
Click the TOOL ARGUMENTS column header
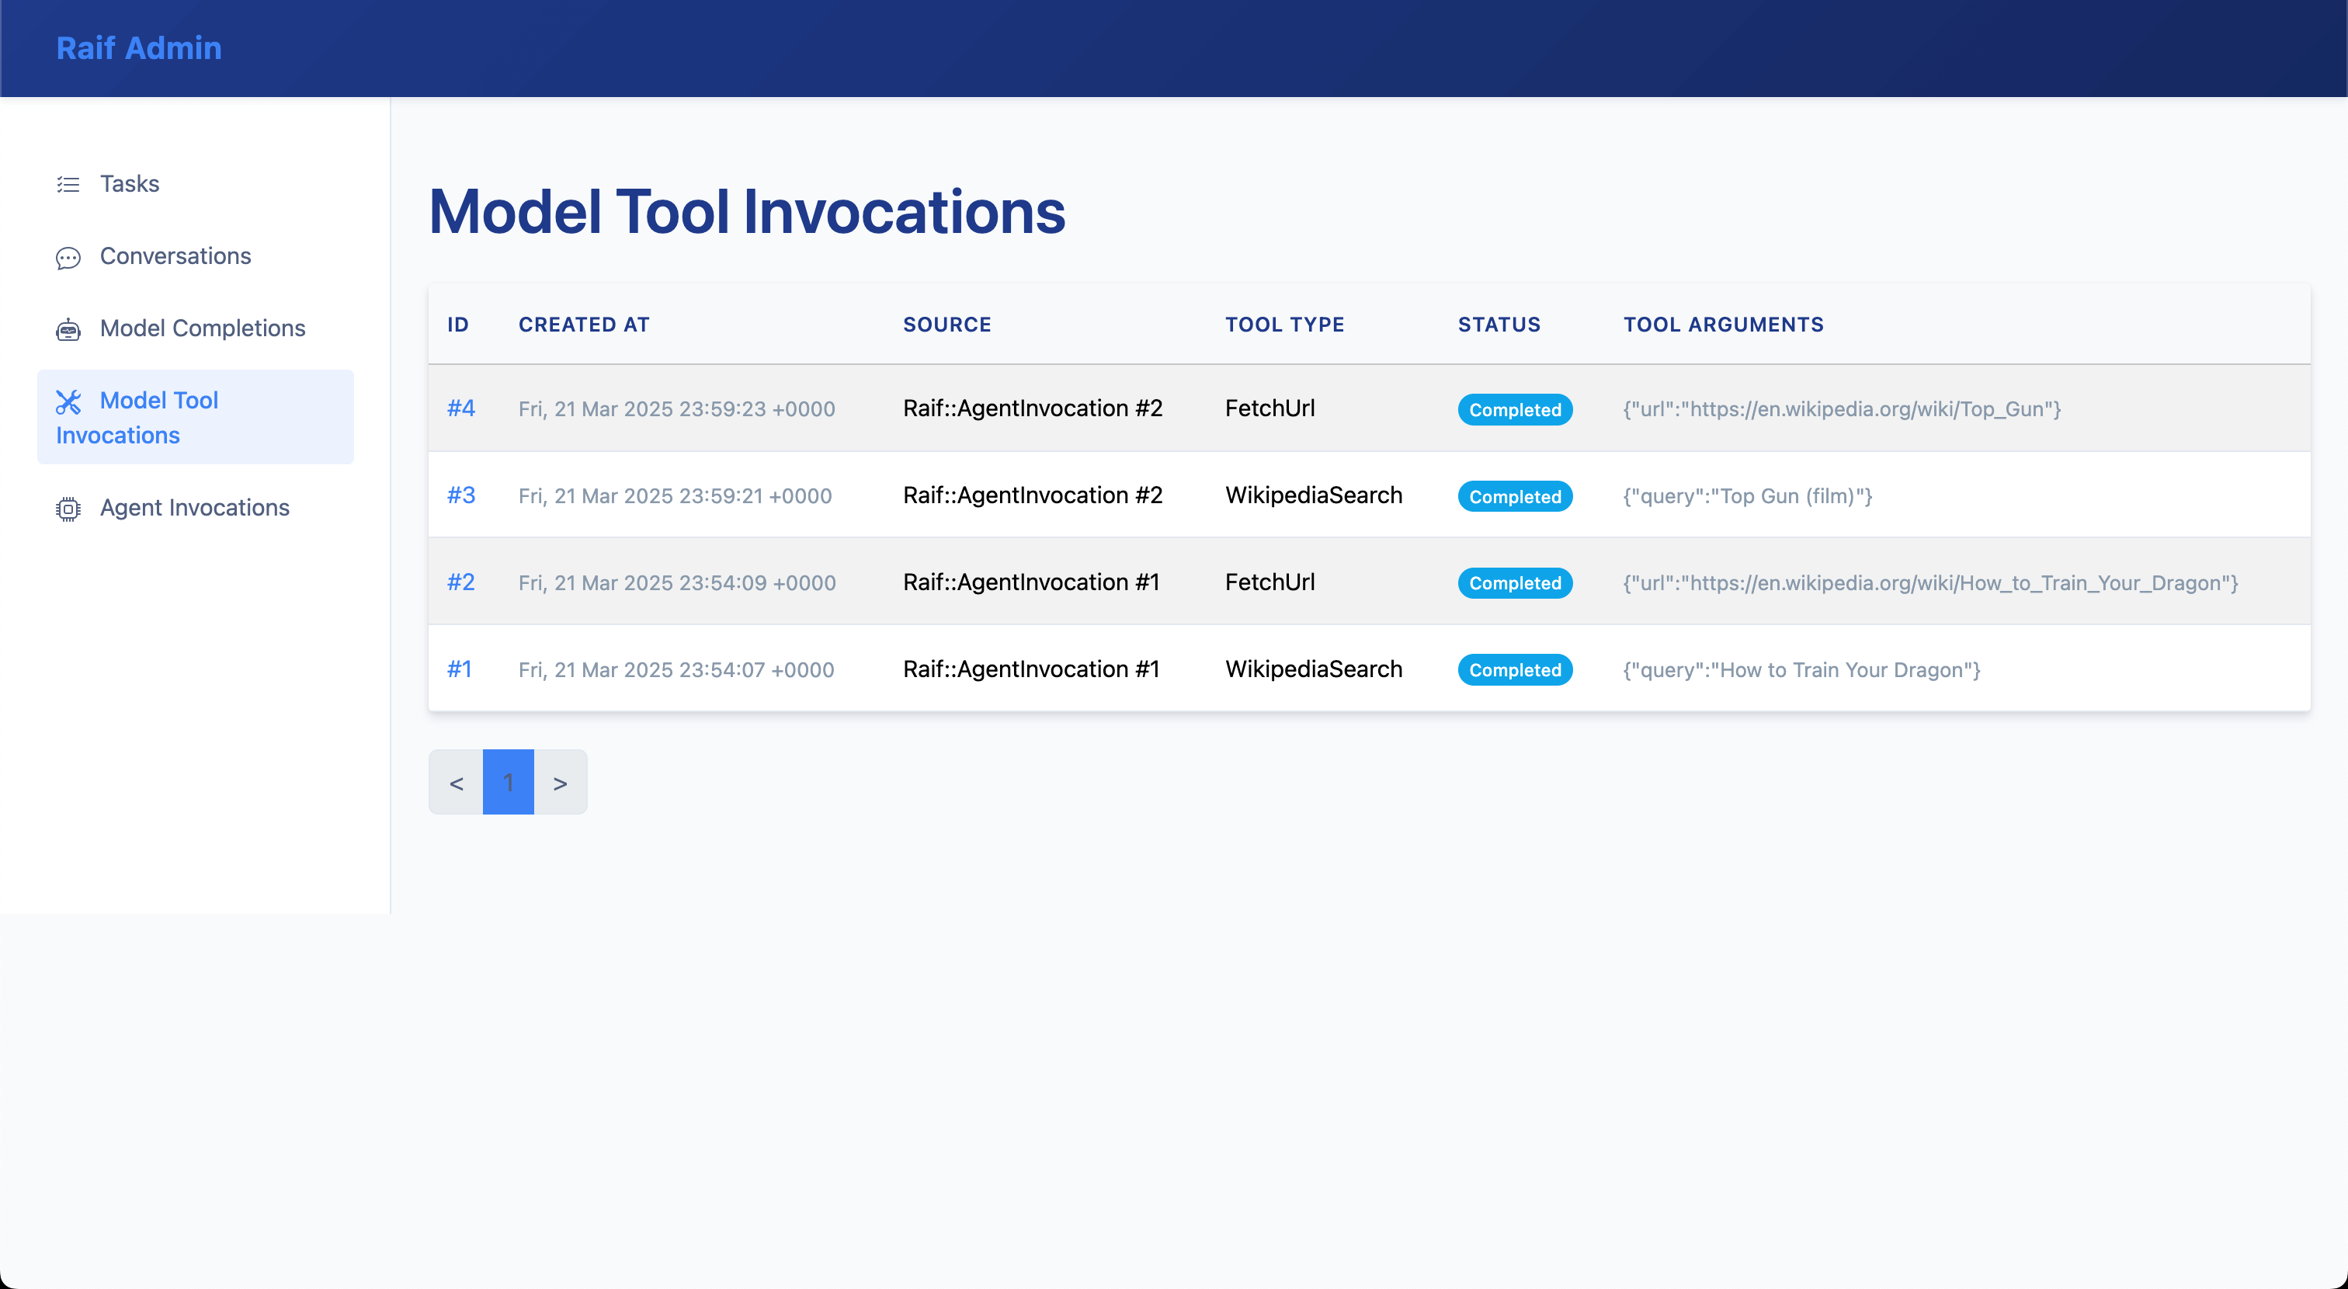(x=1723, y=325)
